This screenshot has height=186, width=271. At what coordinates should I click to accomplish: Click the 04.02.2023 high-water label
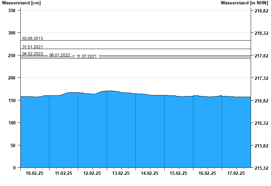(33, 54)
